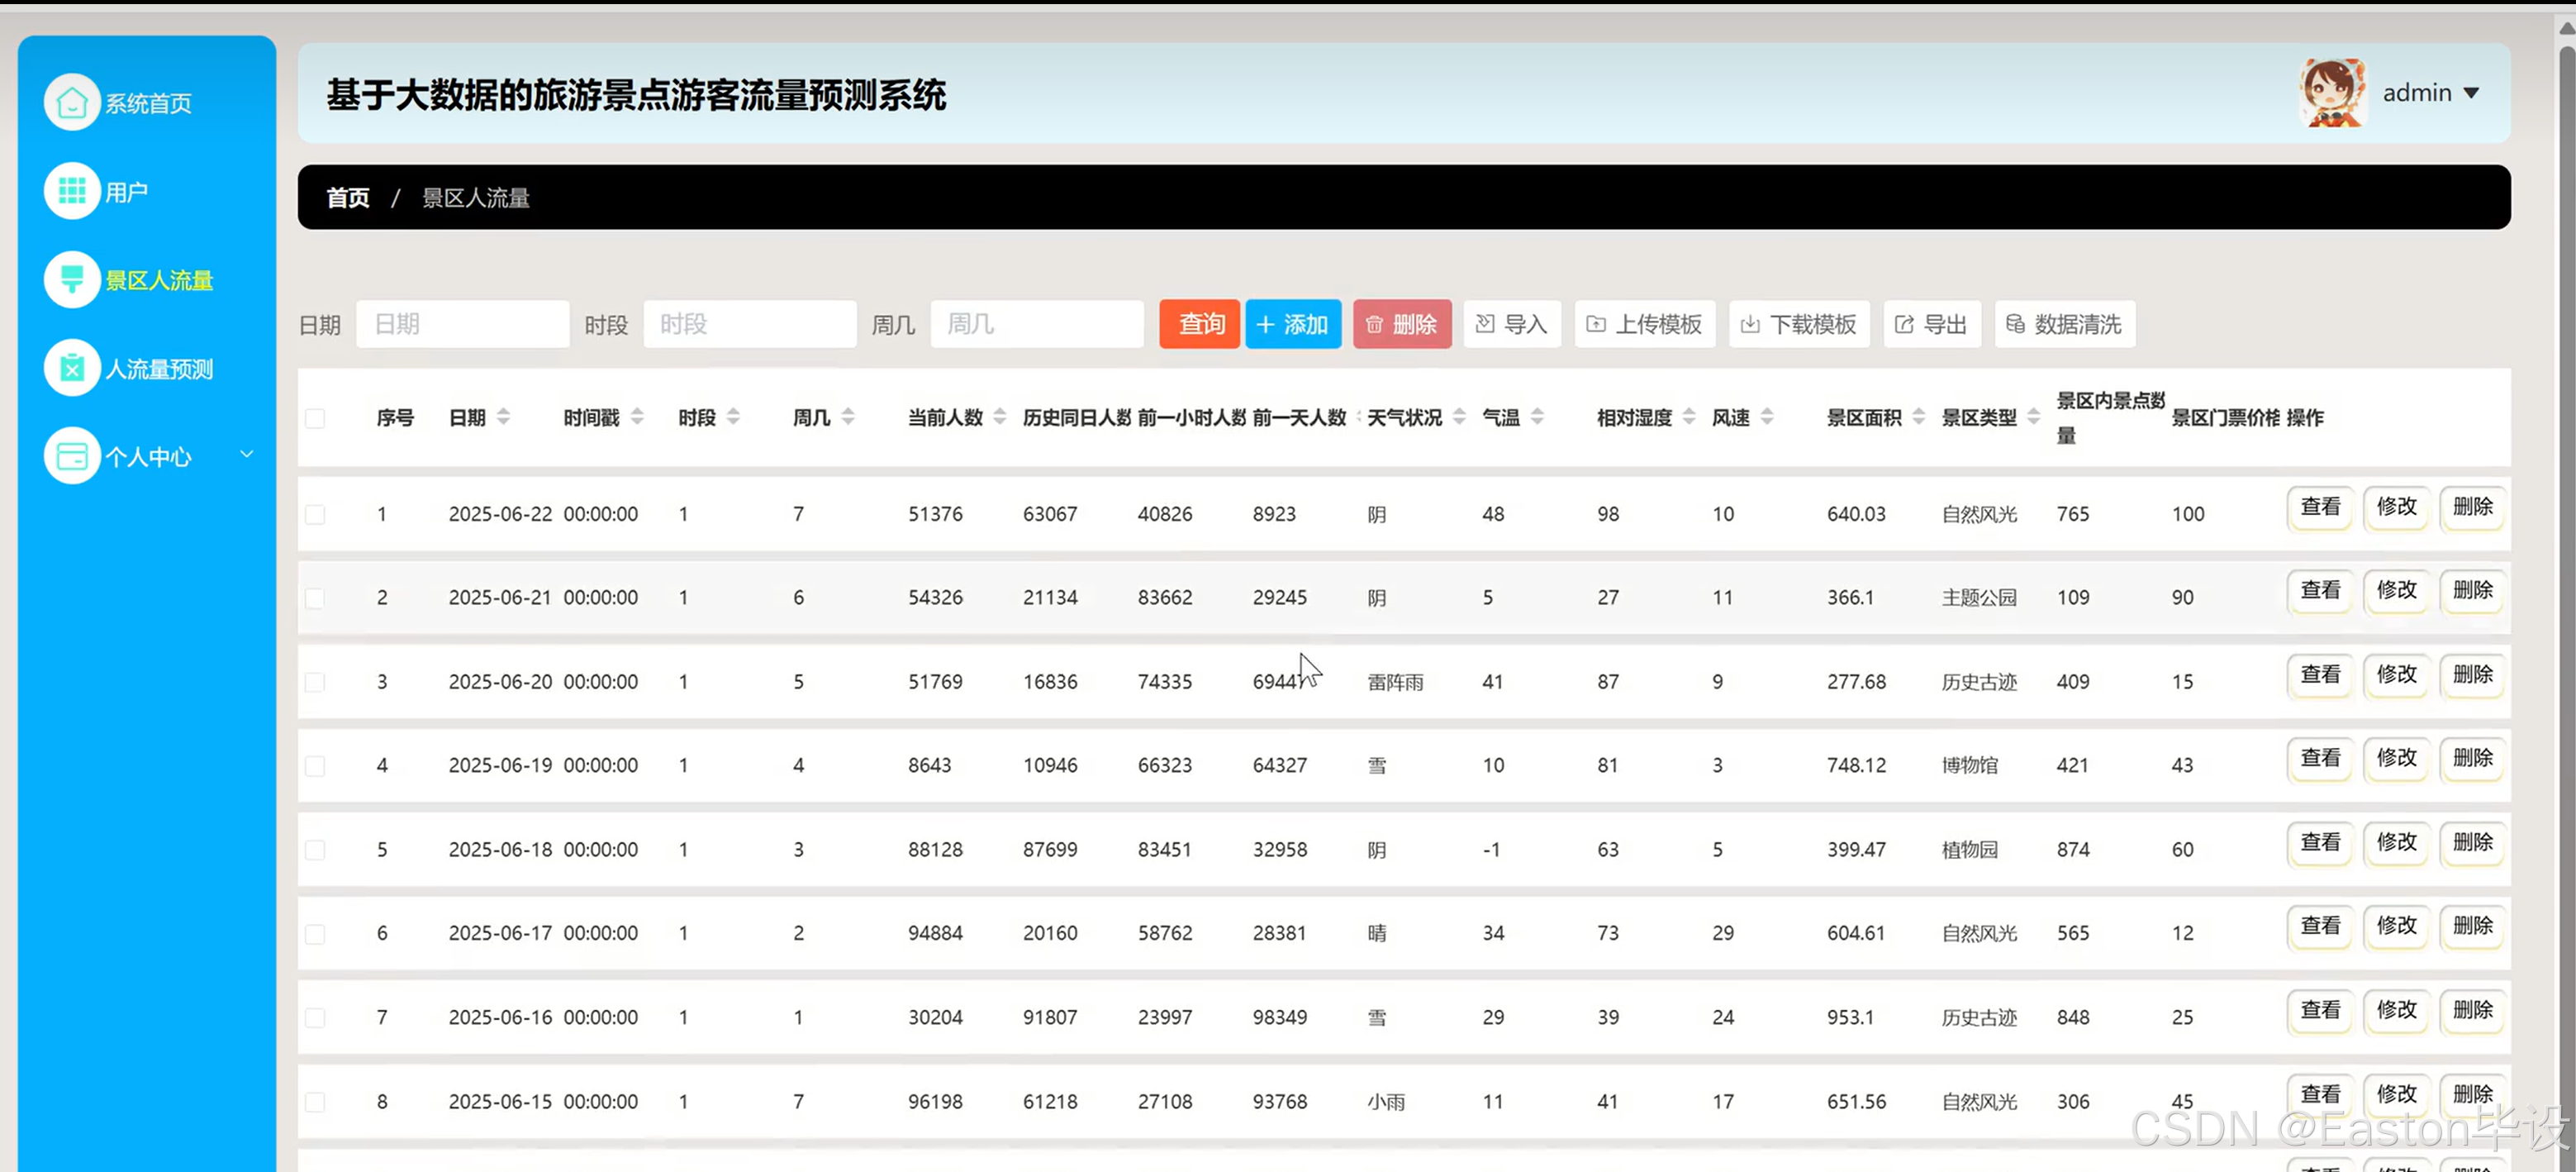Click 查看 for row 2025-06-22
Image resolution: width=2576 pixels, height=1172 pixels.
pyautogui.click(x=2320, y=507)
